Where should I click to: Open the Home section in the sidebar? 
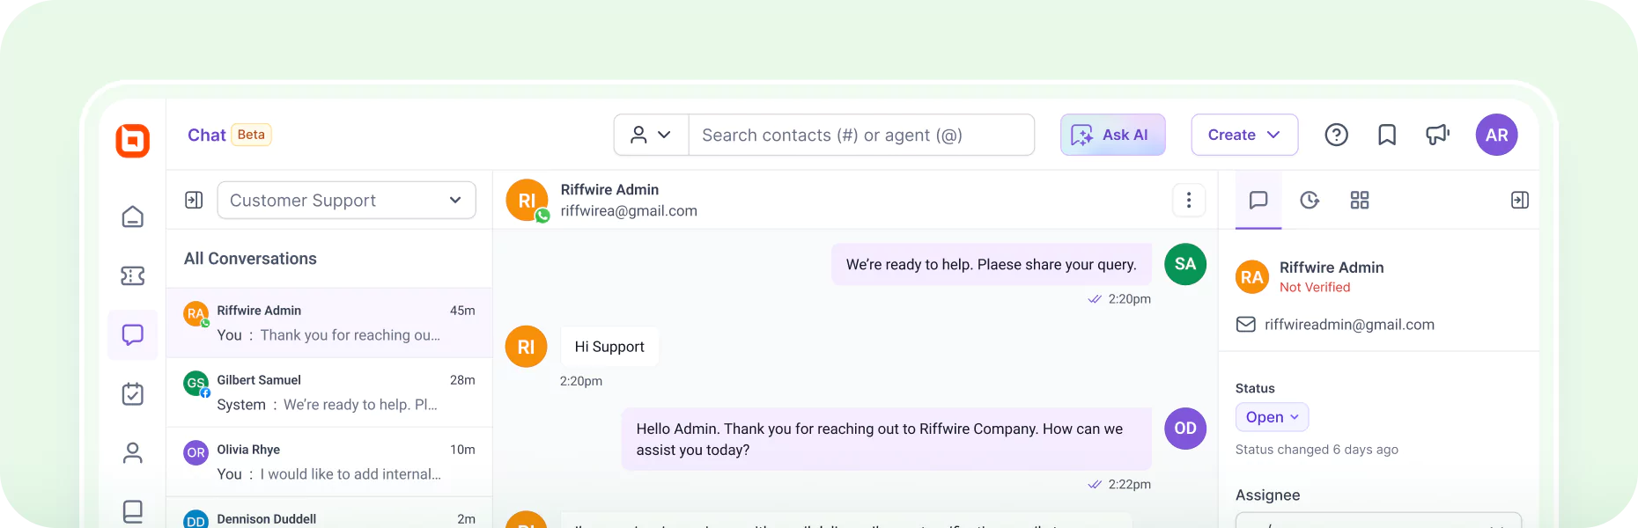(132, 216)
